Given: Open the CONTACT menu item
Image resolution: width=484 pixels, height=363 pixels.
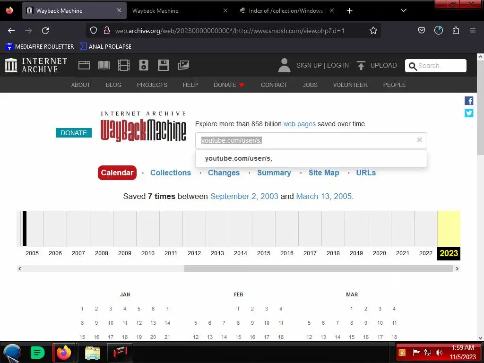Looking at the screenshot, I should (x=274, y=85).
